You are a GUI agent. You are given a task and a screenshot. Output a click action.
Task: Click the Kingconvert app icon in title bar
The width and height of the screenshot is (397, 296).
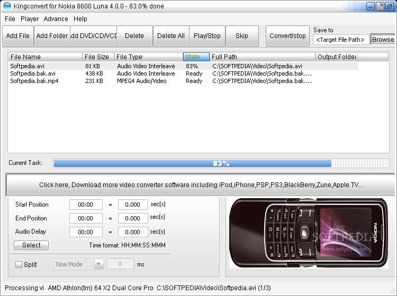point(7,6)
